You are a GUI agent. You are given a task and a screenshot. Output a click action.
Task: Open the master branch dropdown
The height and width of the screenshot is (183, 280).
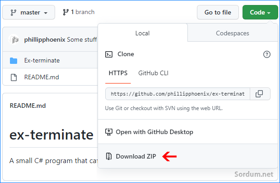point(28,12)
